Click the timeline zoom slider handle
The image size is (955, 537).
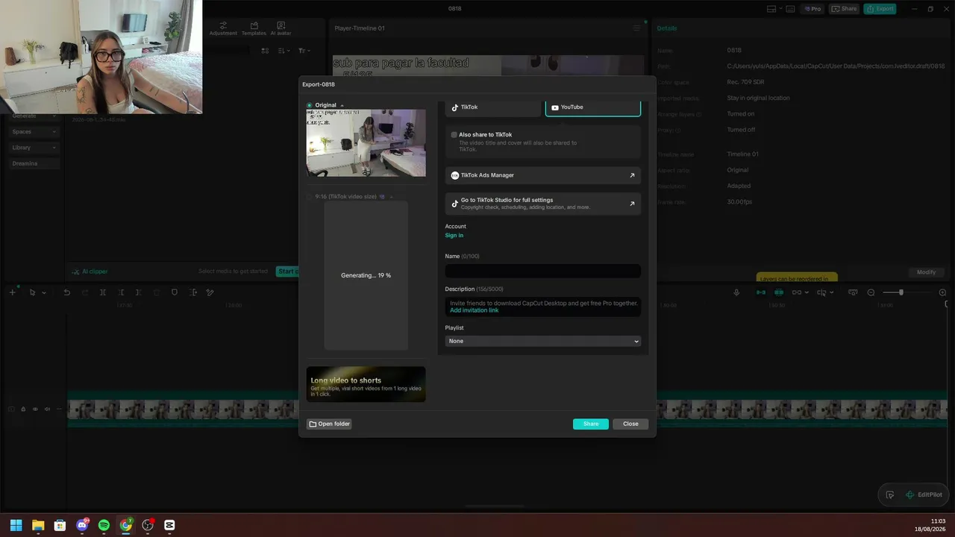[901, 292]
